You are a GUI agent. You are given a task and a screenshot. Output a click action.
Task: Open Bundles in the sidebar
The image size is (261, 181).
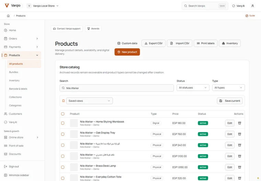14,72
